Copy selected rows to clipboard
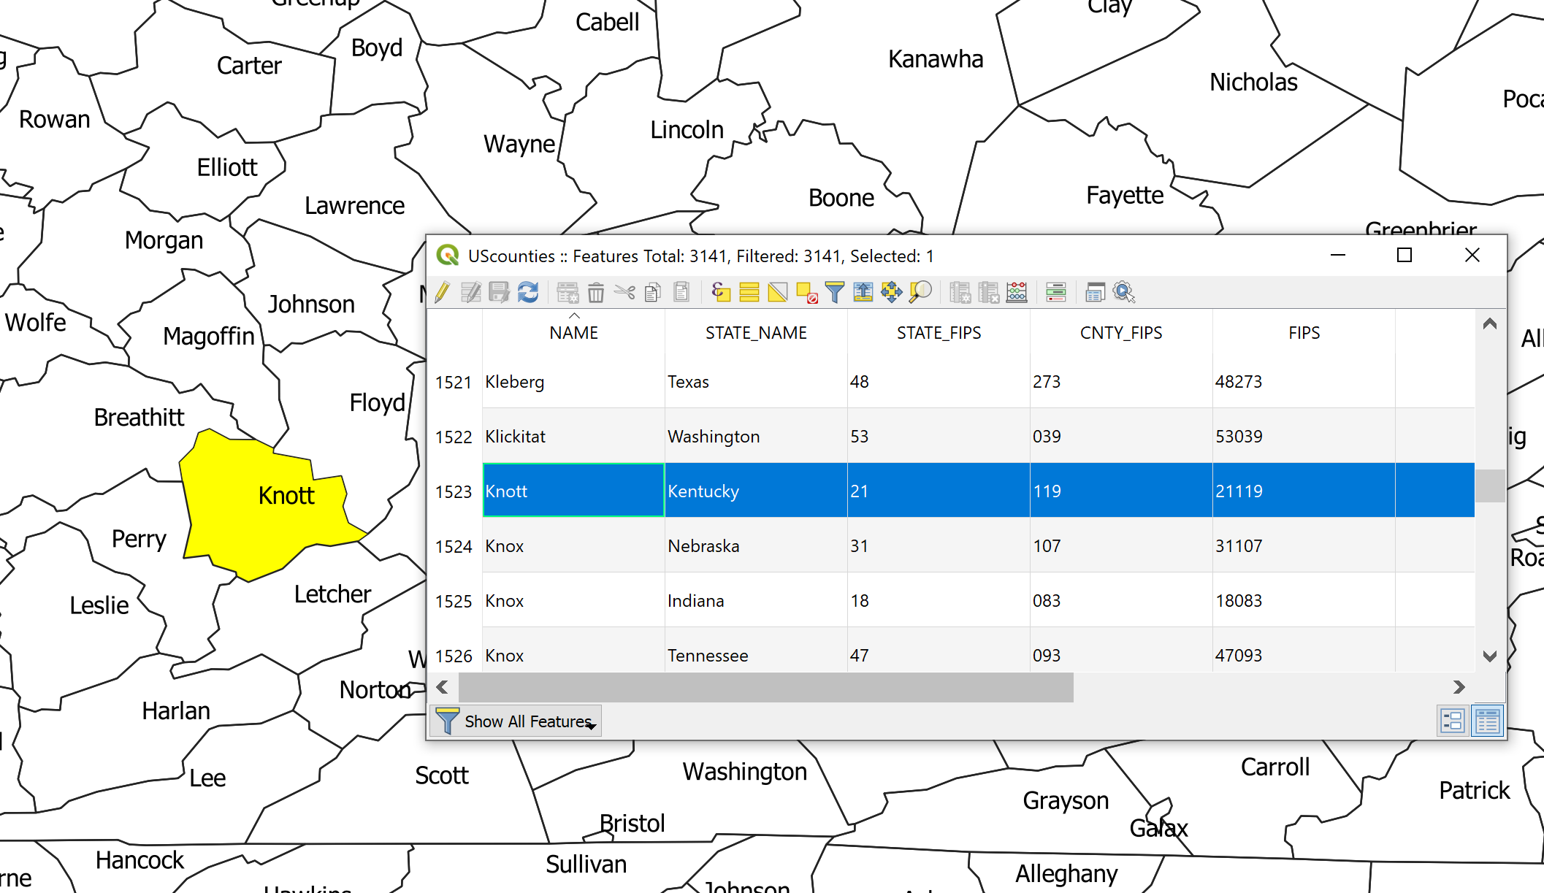 (654, 292)
